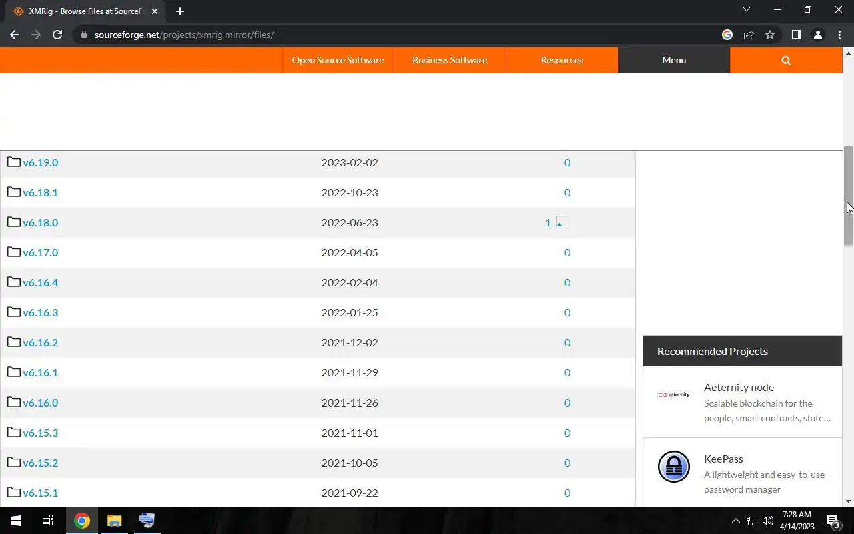854x534 pixels.
Task: Show hidden system tray icons
Action: click(x=736, y=521)
